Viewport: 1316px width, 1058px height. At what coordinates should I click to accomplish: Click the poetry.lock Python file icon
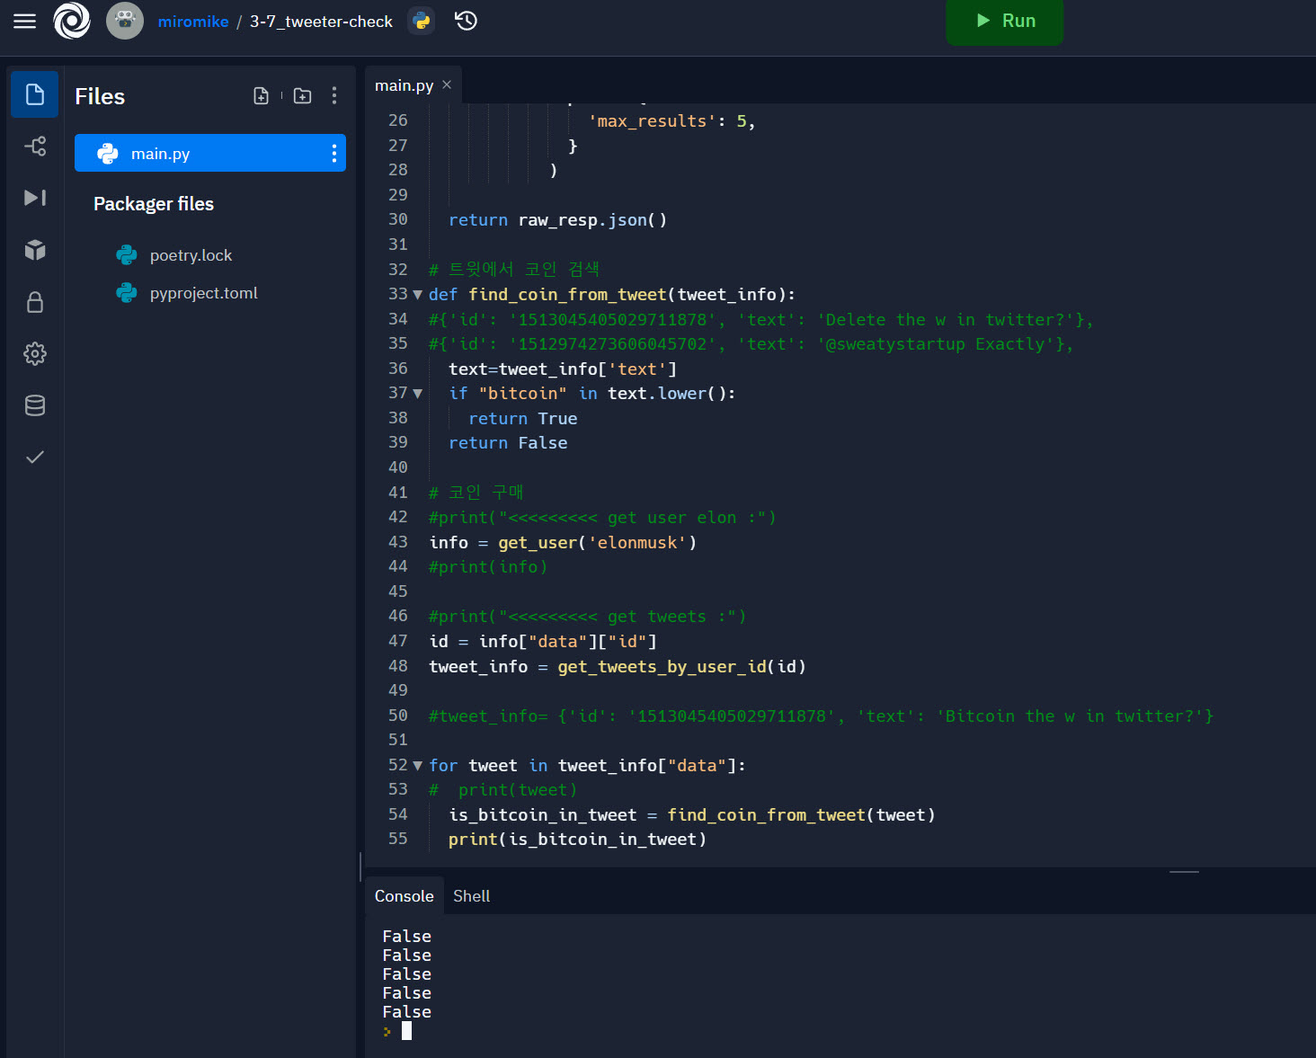[x=127, y=255]
